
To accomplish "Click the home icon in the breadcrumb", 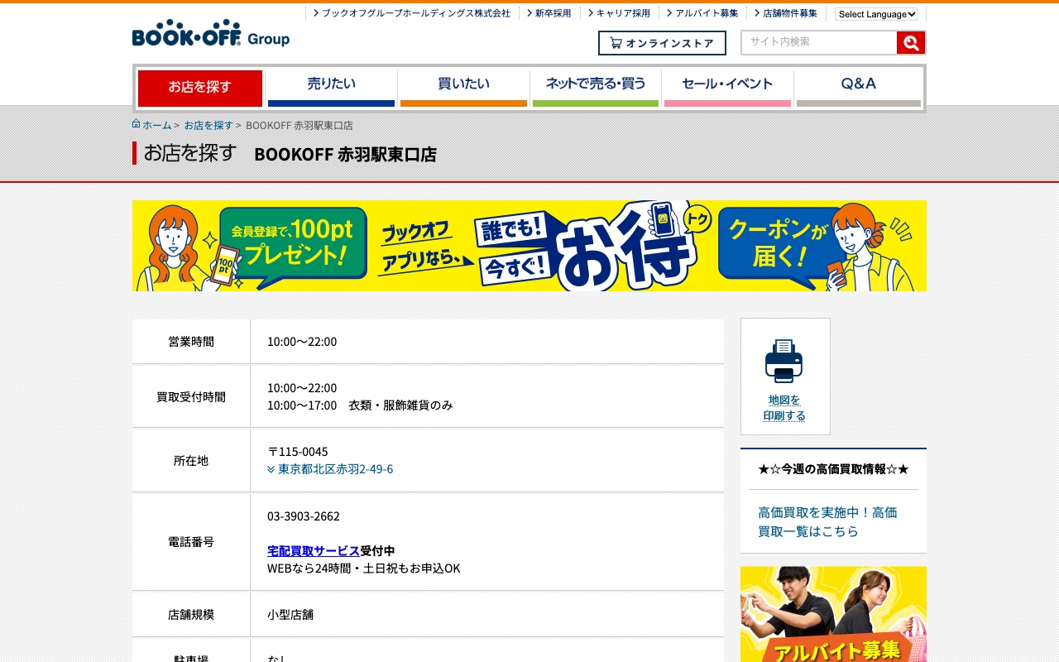I will click(x=136, y=124).
